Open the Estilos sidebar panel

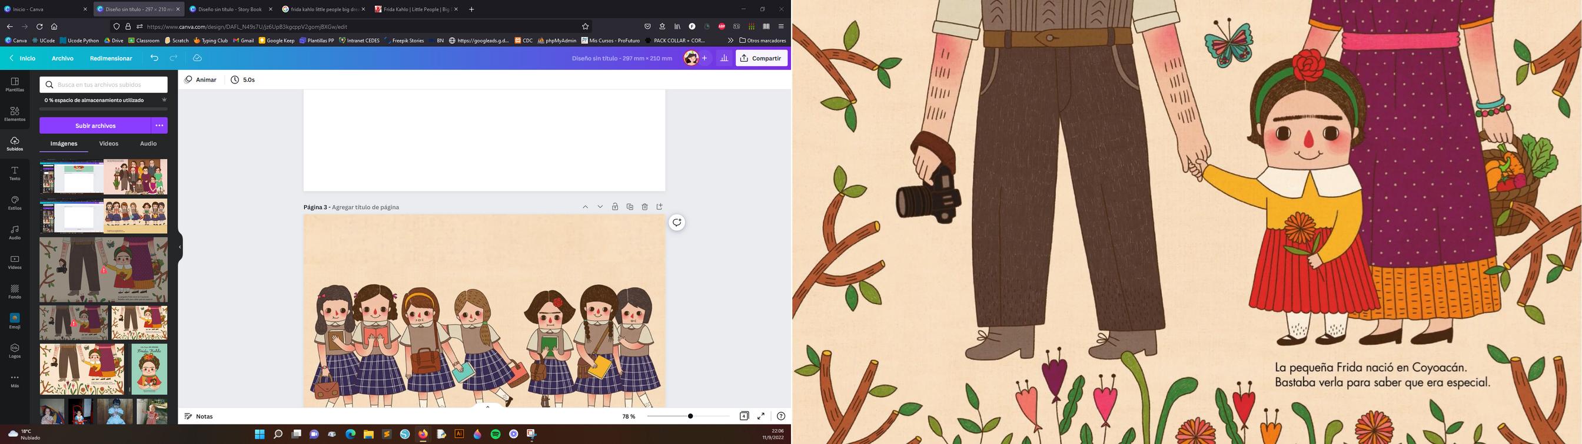(x=15, y=203)
